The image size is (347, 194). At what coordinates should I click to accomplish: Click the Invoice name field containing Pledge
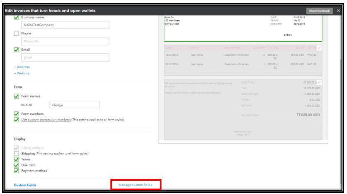[74, 105]
